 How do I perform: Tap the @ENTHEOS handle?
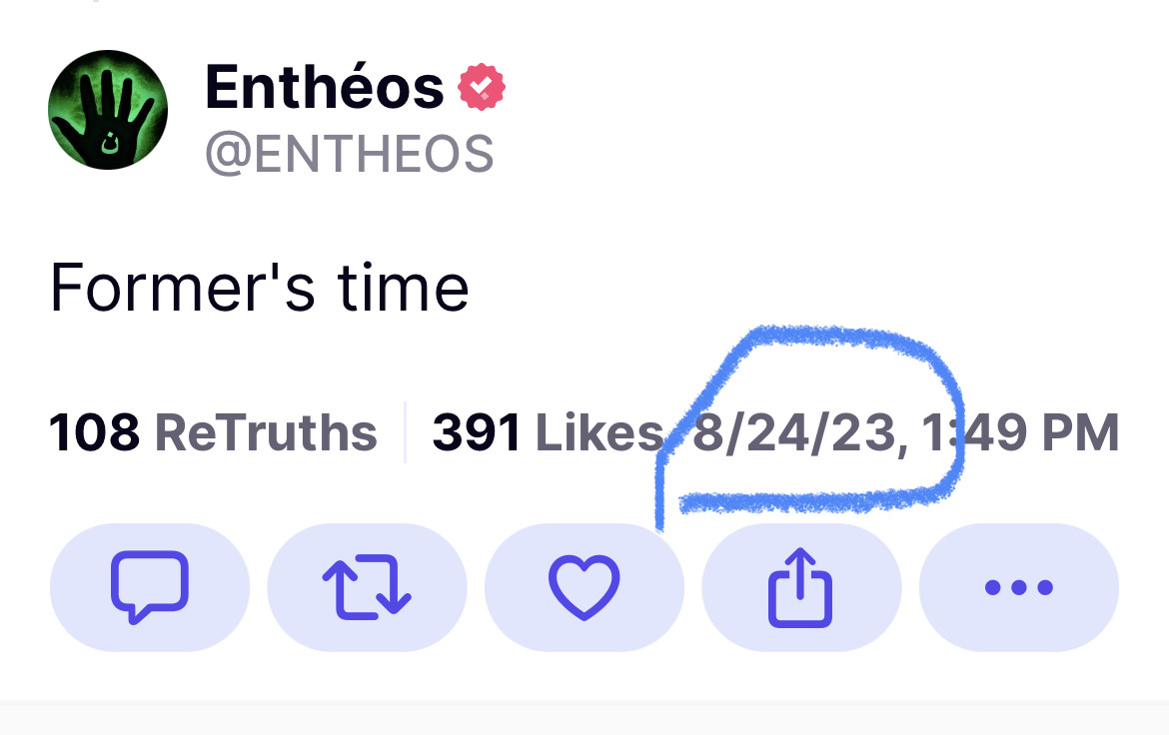pos(349,155)
